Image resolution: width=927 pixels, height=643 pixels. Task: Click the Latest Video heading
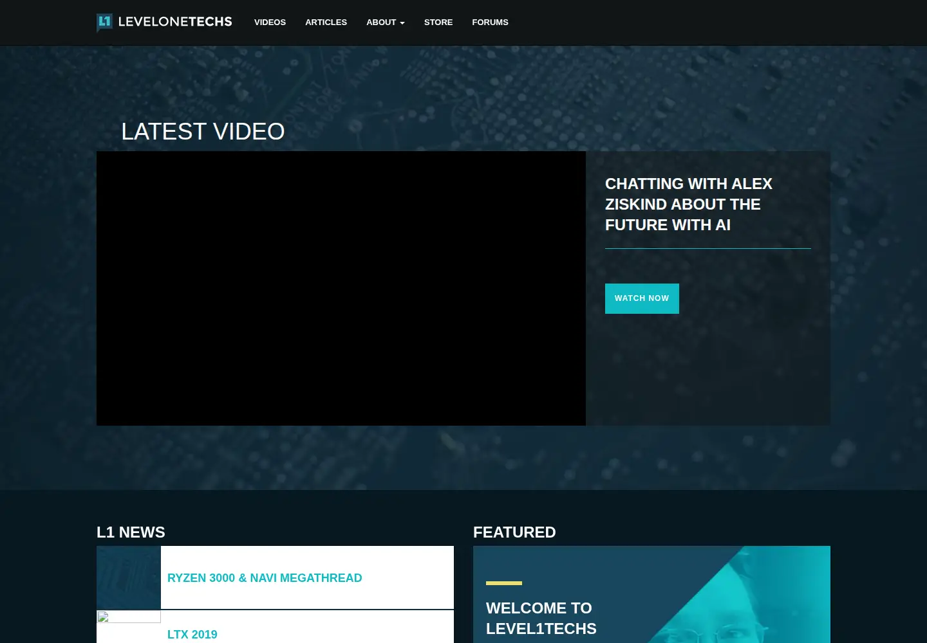click(203, 132)
